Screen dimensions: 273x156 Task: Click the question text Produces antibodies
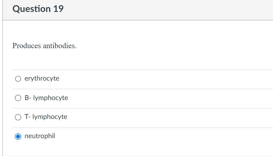[44, 46]
